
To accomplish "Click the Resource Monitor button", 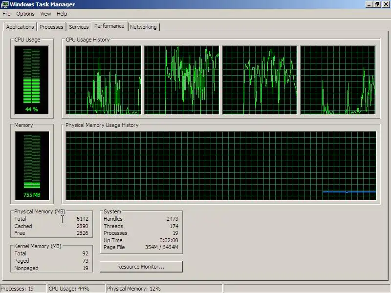I will [x=141, y=267].
